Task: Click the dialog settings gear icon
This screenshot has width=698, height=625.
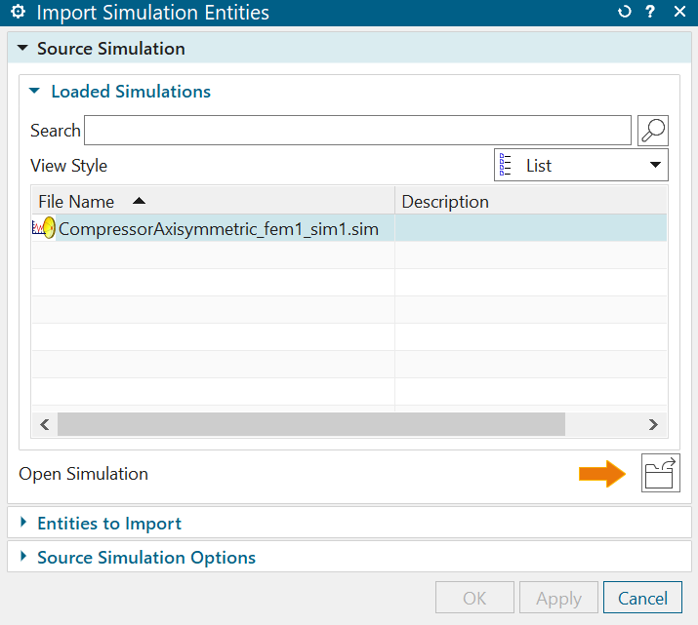Action: tap(17, 13)
